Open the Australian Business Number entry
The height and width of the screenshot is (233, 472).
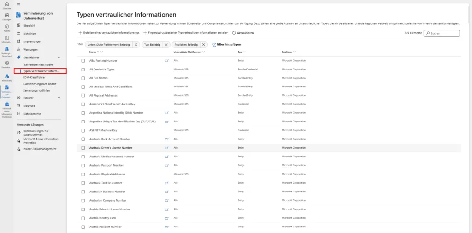107,192
